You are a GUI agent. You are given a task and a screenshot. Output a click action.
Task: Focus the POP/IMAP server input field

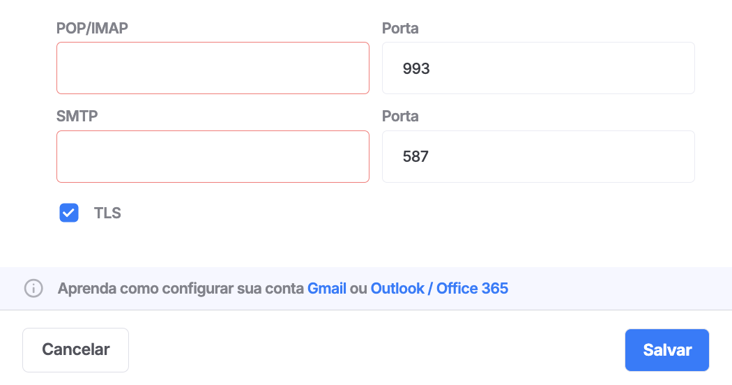(213, 68)
